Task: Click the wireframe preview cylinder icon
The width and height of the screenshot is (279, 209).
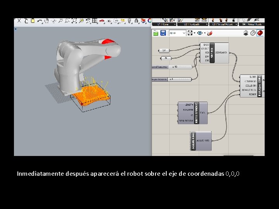Action: pos(253,33)
